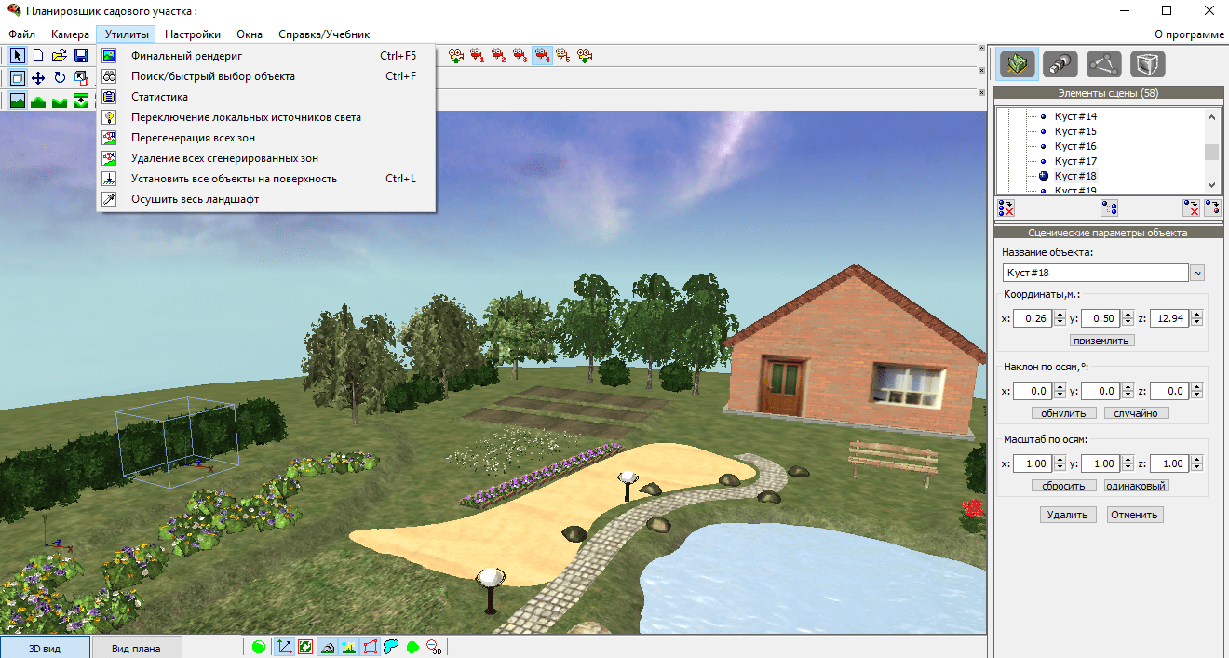This screenshot has width=1229, height=658.
Task: Click the blue pond shape icon
Action: [x=391, y=647]
